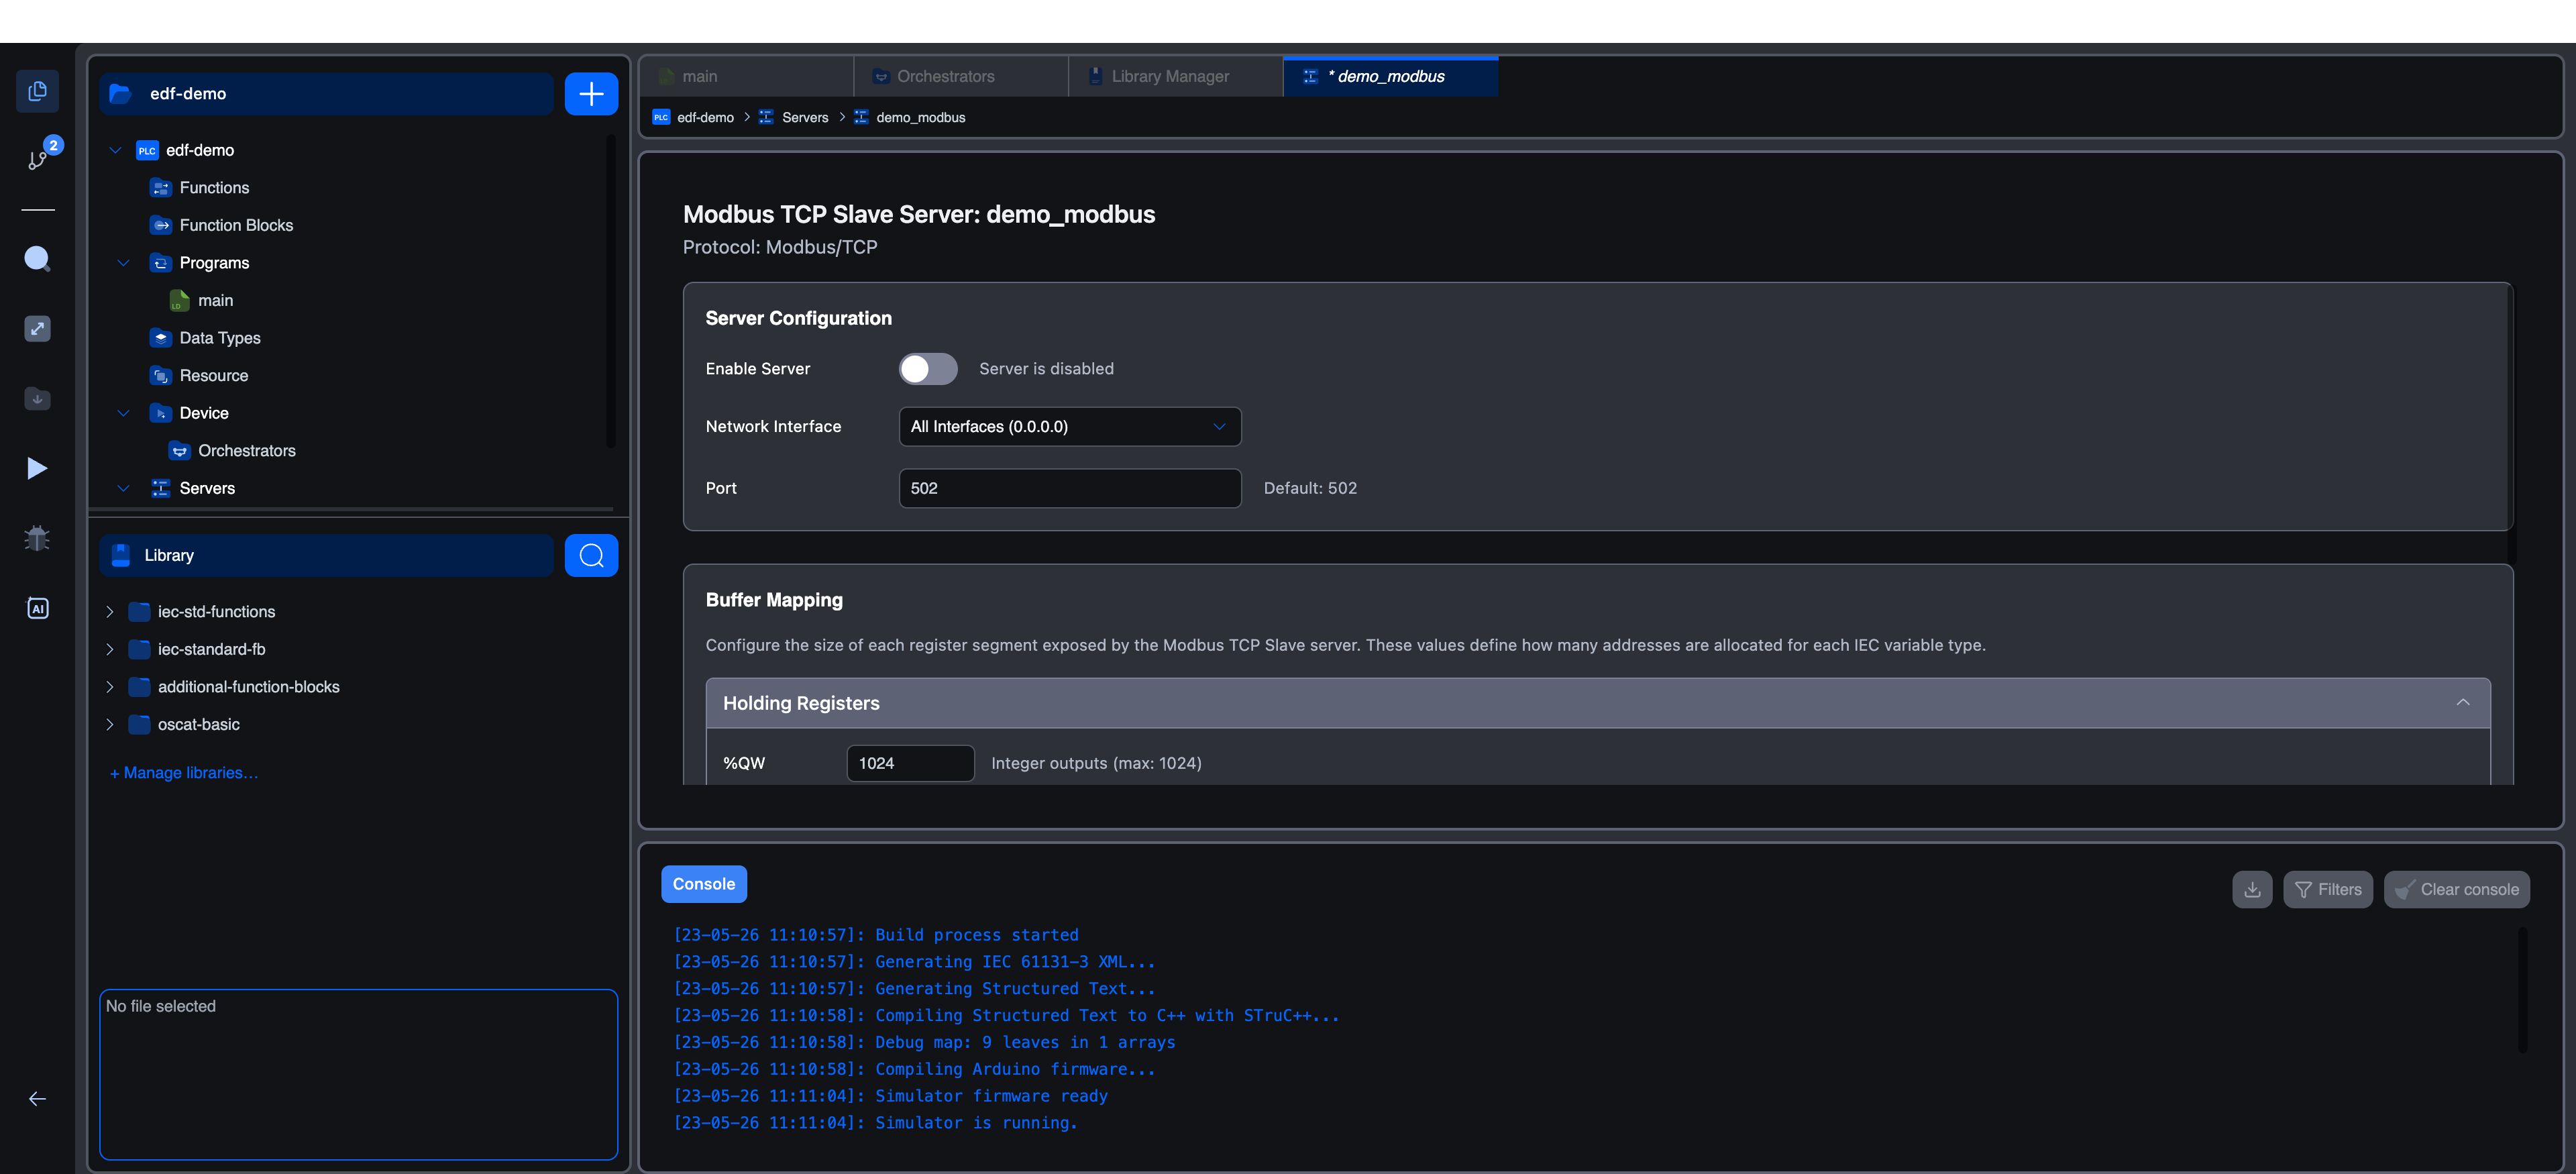Click edf-demo in the breadcrumb

coord(705,117)
